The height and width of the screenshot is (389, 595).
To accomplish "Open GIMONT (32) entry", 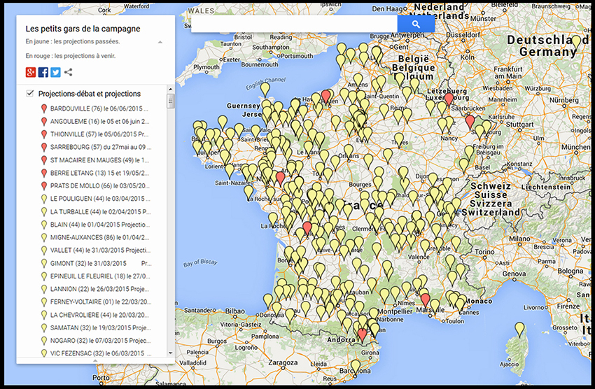I will [99, 263].
